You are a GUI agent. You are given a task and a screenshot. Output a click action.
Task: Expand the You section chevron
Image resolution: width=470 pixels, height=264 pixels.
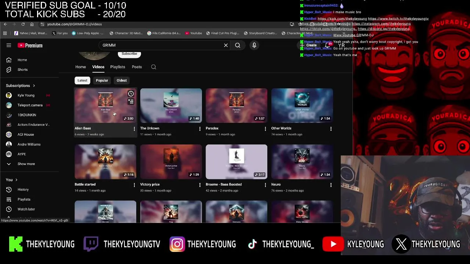tap(16, 180)
